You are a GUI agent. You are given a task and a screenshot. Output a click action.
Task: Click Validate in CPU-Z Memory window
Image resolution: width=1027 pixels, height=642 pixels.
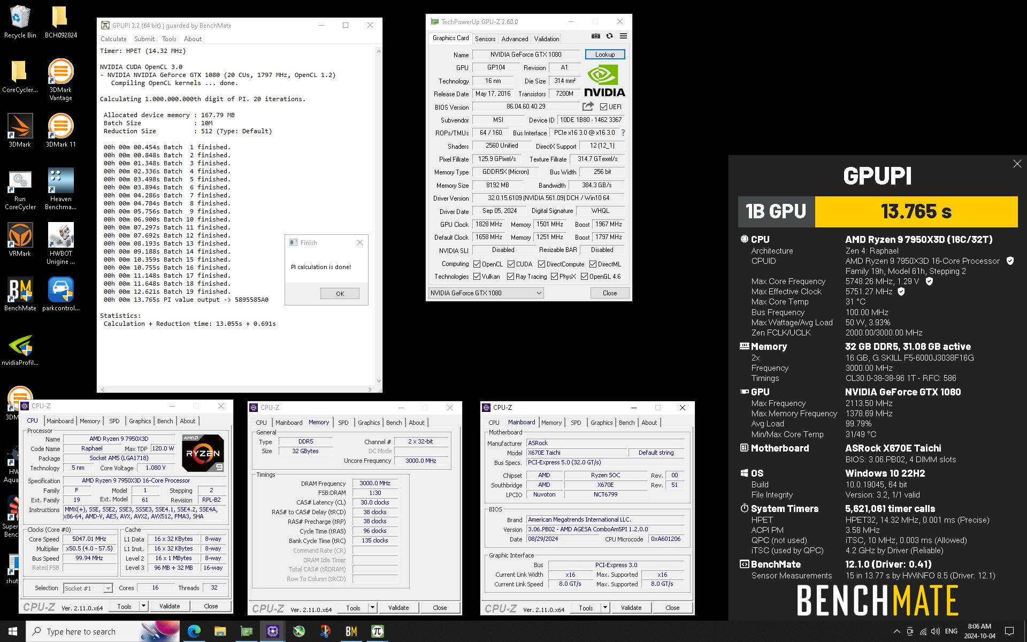pyautogui.click(x=398, y=608)
